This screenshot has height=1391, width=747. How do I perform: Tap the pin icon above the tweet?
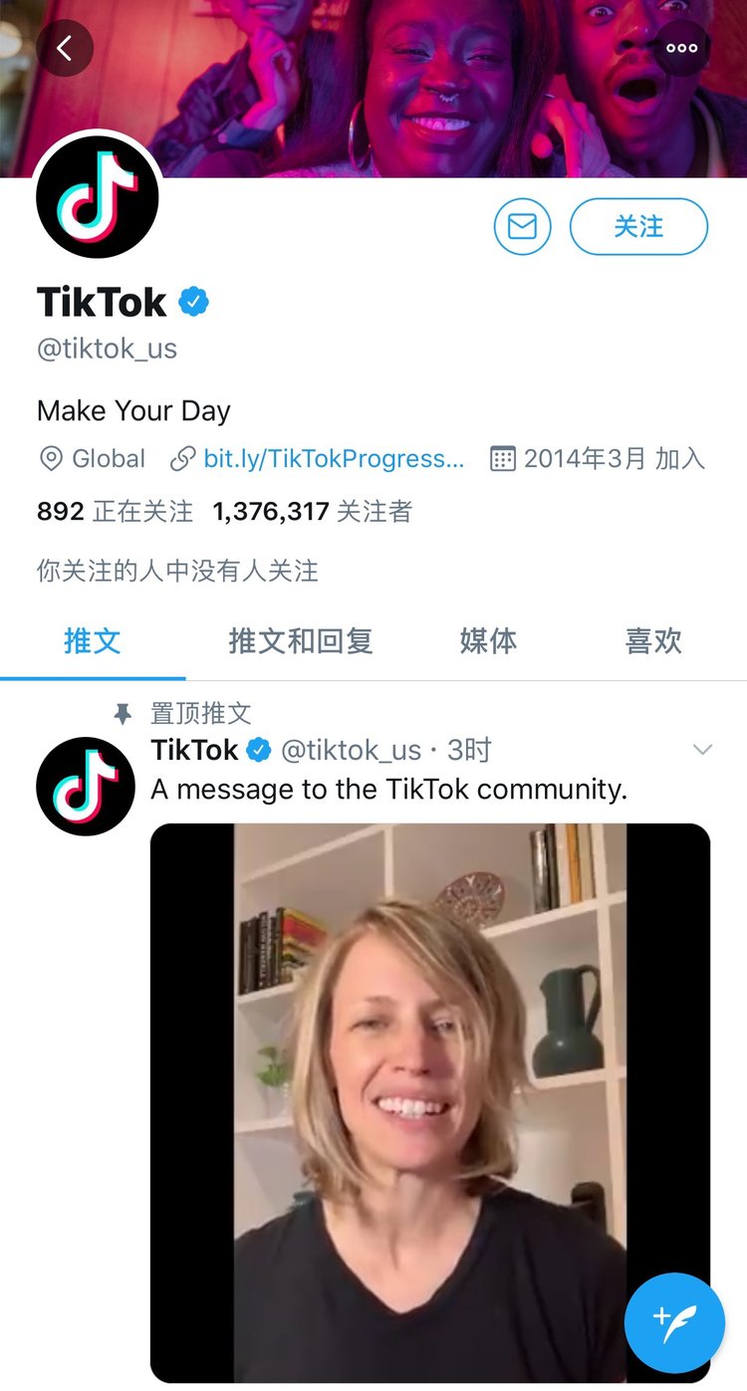pyautogui.click(x=124, y=713)
